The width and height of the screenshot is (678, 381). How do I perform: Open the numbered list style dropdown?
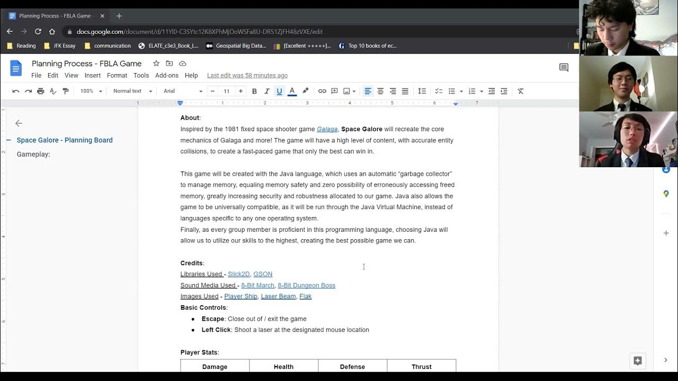(x=481, y=91)
